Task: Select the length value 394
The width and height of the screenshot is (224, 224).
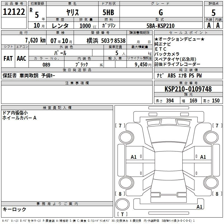Action: point(170,101)
